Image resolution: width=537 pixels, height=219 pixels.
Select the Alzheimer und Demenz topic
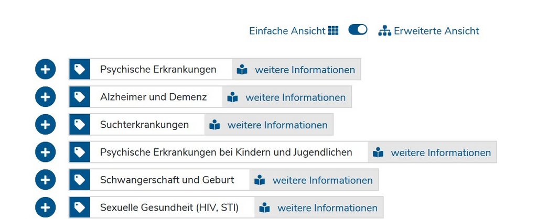pyautogui.click(x=154, y=97)
